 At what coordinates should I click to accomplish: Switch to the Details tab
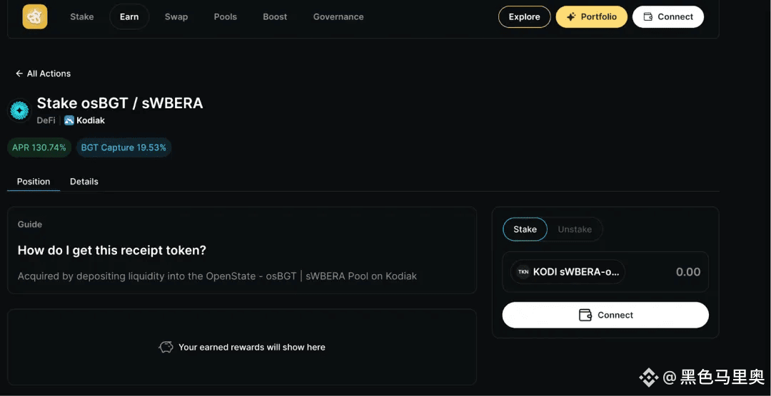pos(84,182)
